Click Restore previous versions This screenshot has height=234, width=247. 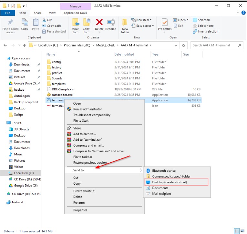click(91, 162)
